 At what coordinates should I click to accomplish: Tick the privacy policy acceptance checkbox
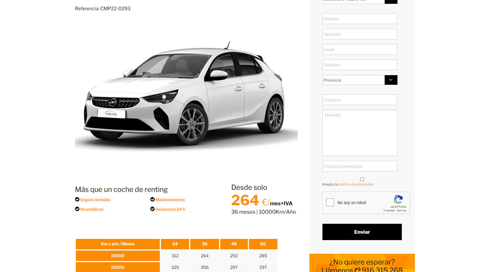click(362, 179)
